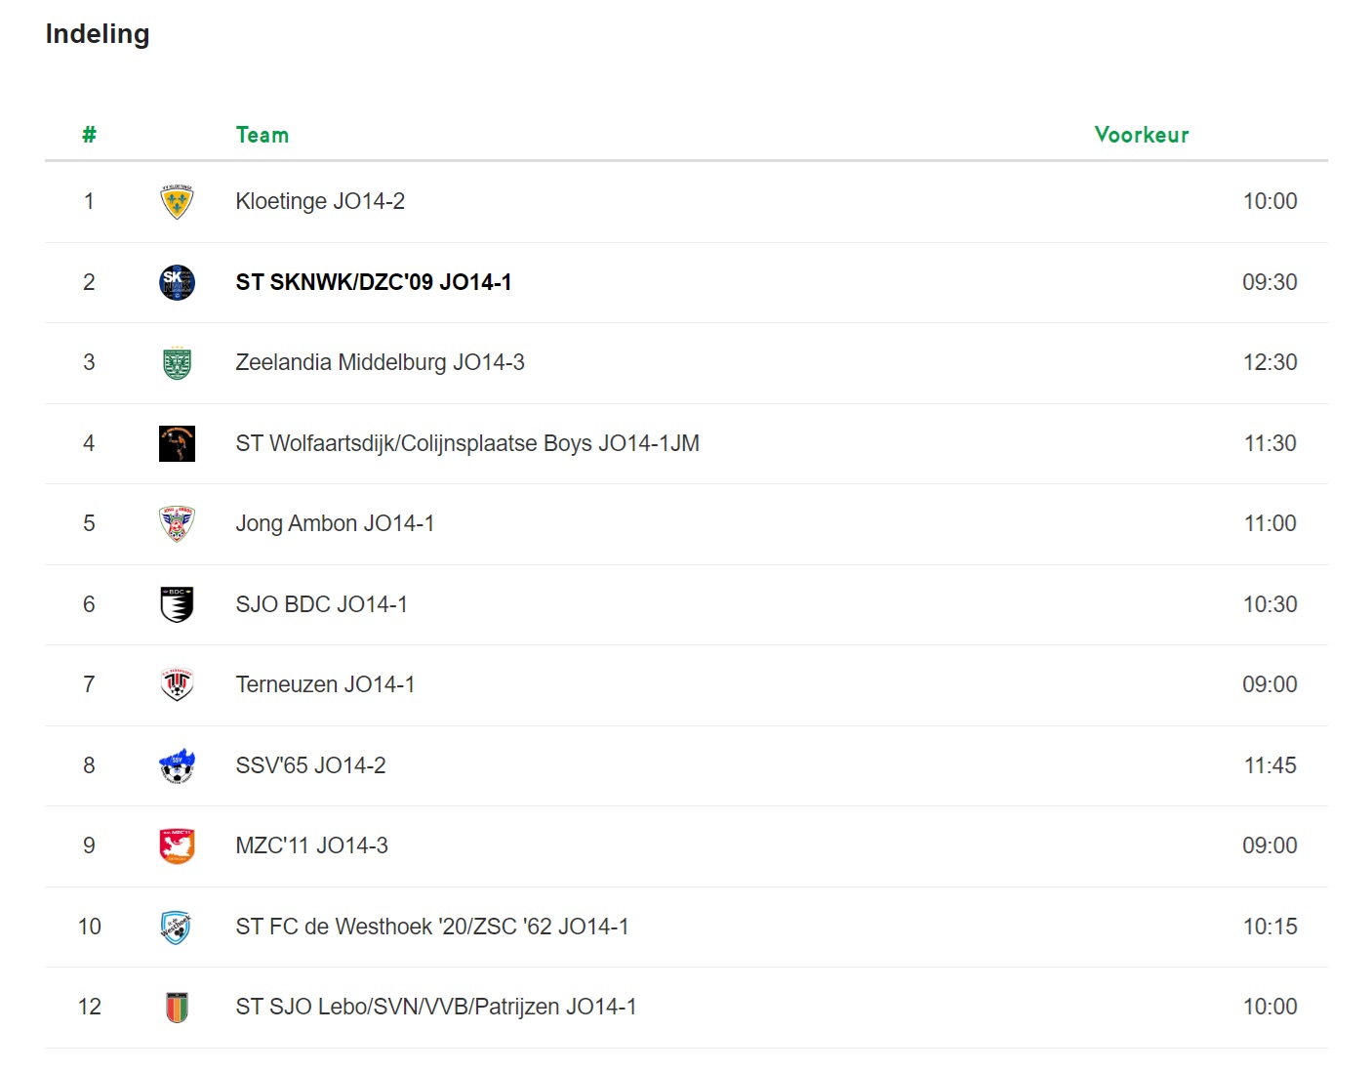The image size is (1371, 1072).
Task: Select Zeelandia Middelburg JO14-3 team
Action: pyautogui.click(x=380, y=362)
